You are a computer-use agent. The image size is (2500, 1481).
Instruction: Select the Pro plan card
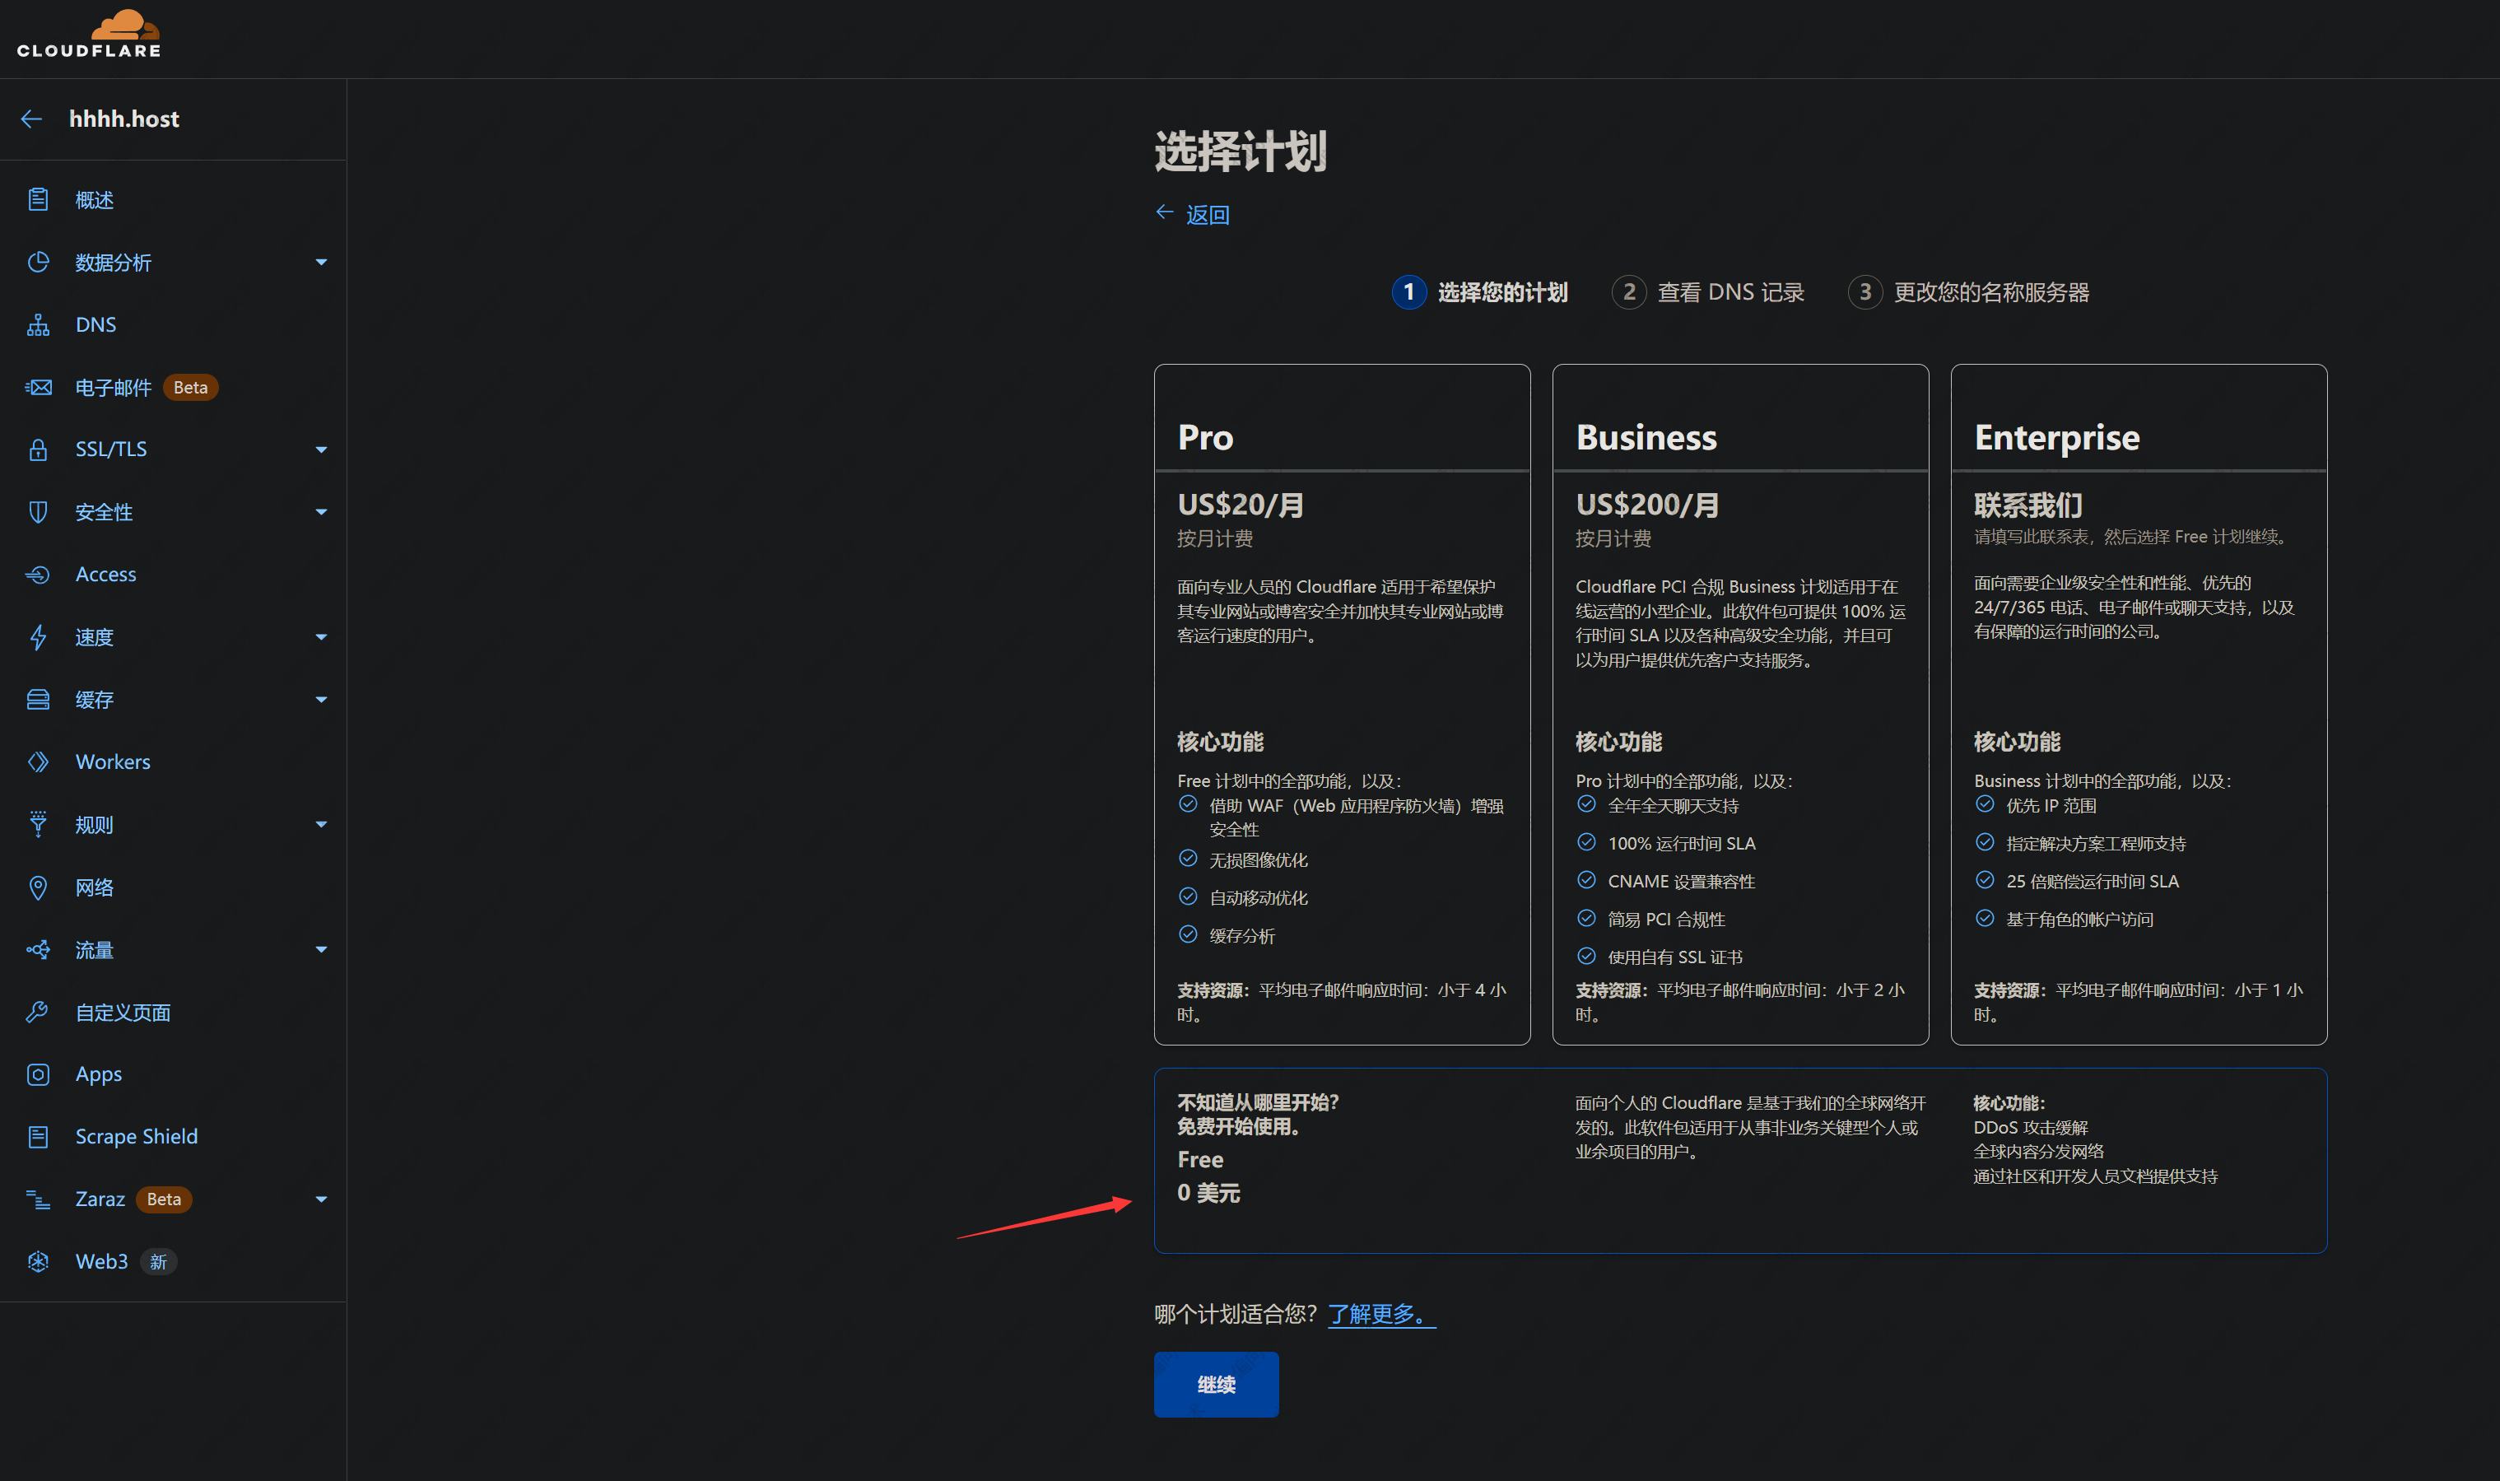pos(1342,705)
